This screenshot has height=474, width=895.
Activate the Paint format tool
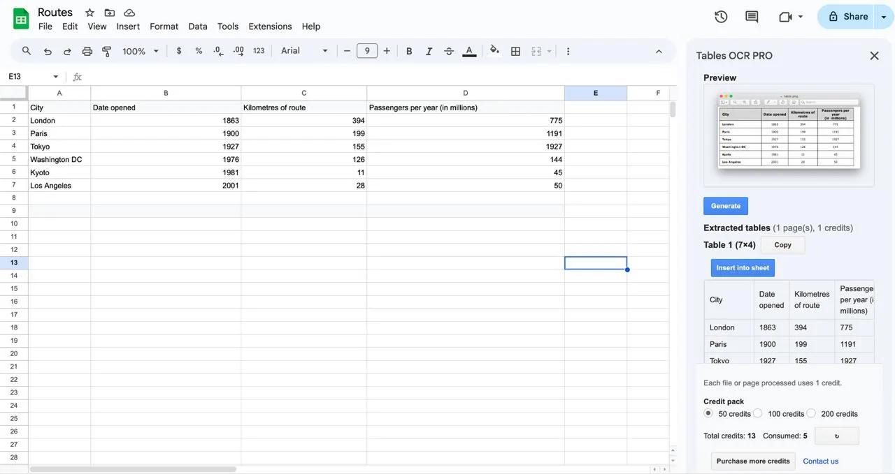[107, 51]
